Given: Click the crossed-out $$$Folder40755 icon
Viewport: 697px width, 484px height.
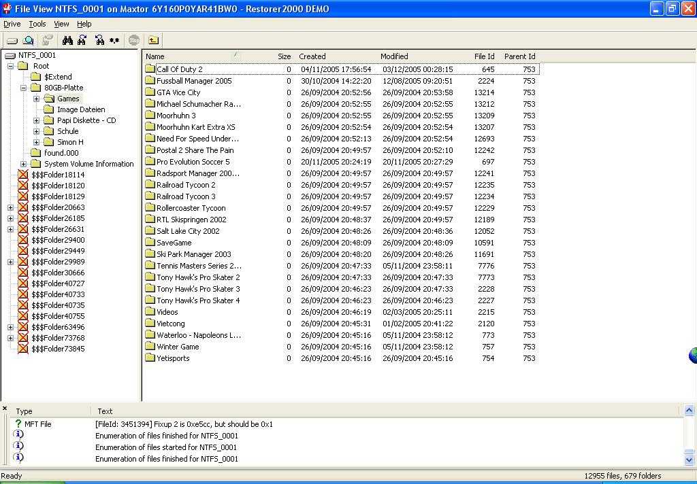Looking at the screenshot, I should pos(23,316).
